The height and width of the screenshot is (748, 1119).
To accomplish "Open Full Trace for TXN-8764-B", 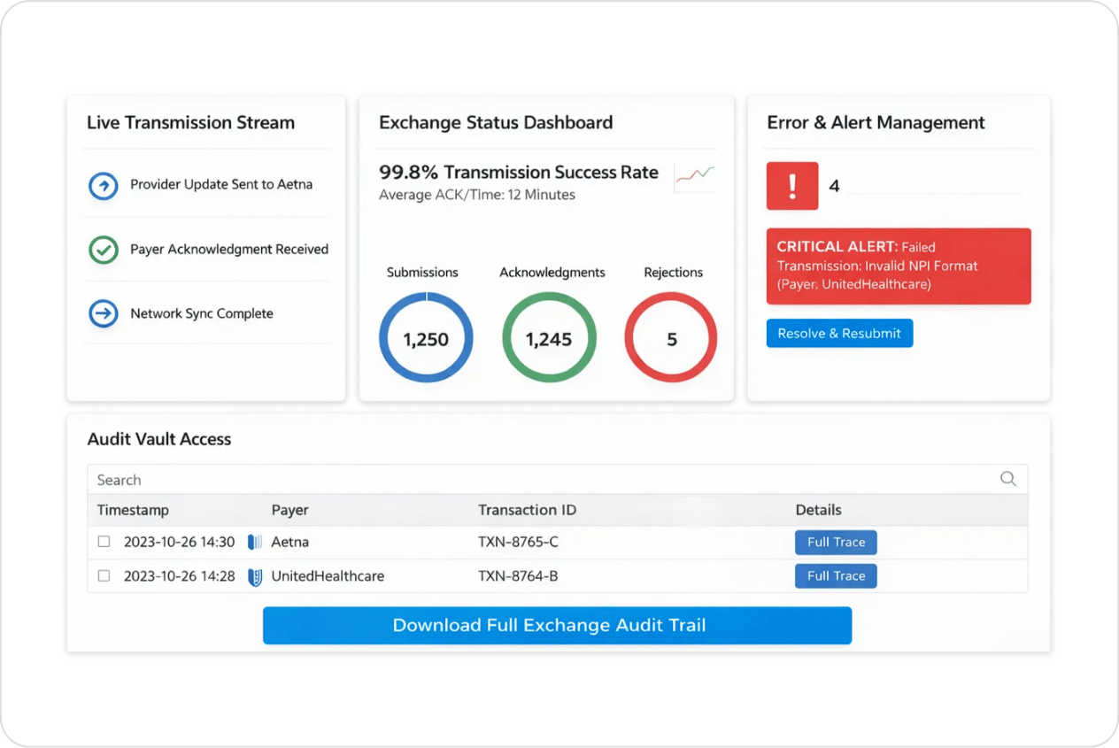I will [x=836, y=576].
